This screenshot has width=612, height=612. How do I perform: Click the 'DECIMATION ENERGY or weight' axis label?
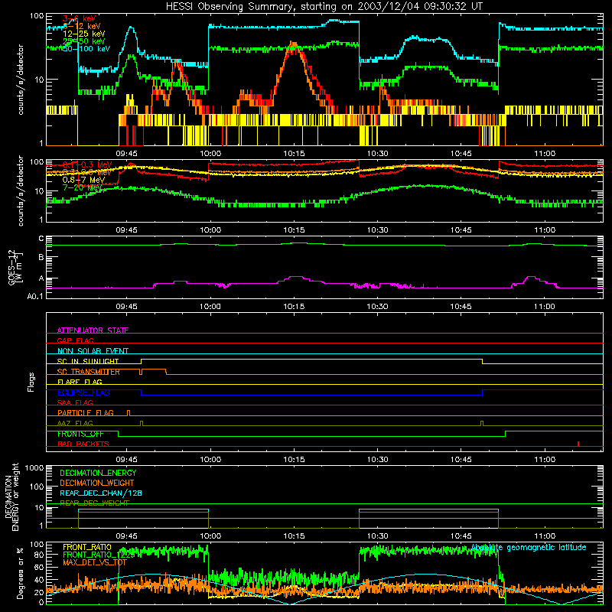pos(11,496)
